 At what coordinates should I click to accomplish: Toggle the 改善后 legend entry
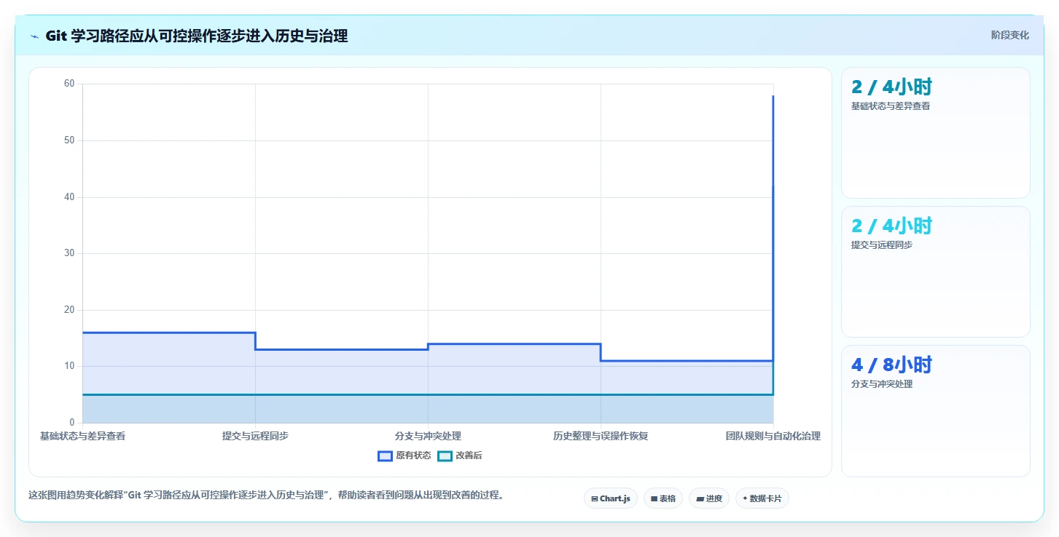(460, 456)
